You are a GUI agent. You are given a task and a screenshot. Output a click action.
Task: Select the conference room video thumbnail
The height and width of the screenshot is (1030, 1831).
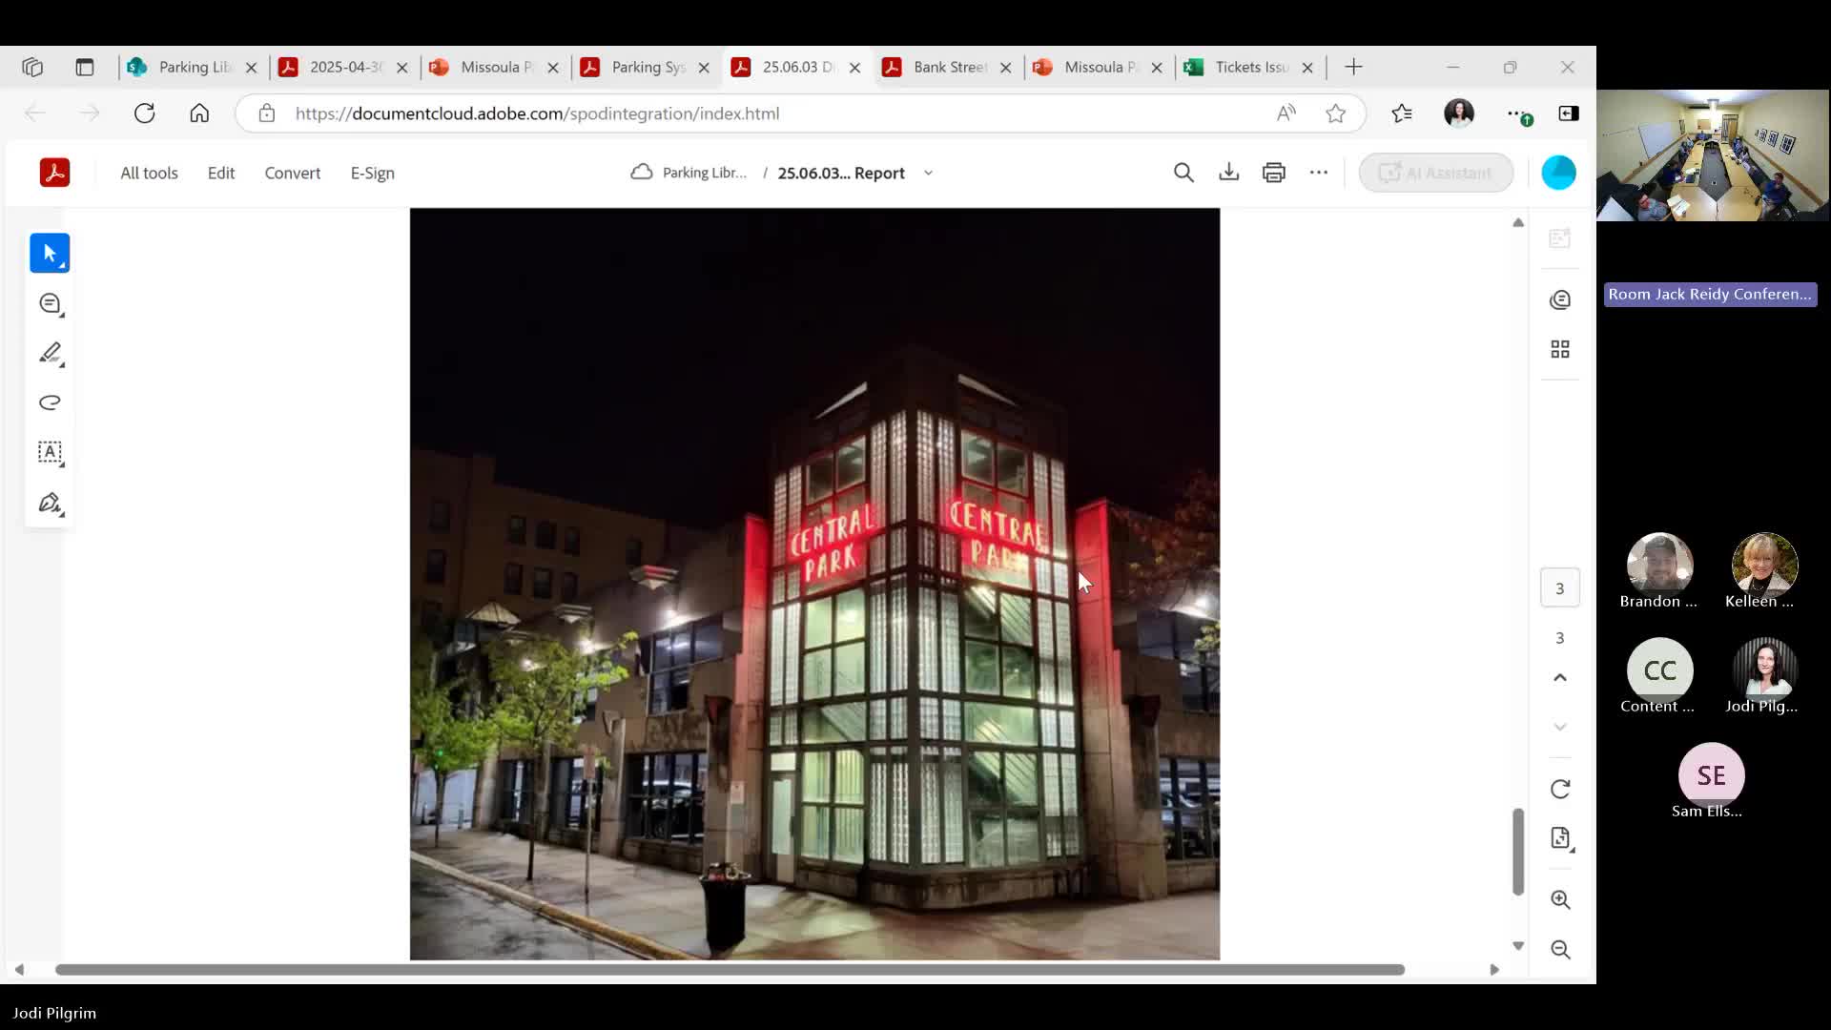click(x=1713, y=155)
